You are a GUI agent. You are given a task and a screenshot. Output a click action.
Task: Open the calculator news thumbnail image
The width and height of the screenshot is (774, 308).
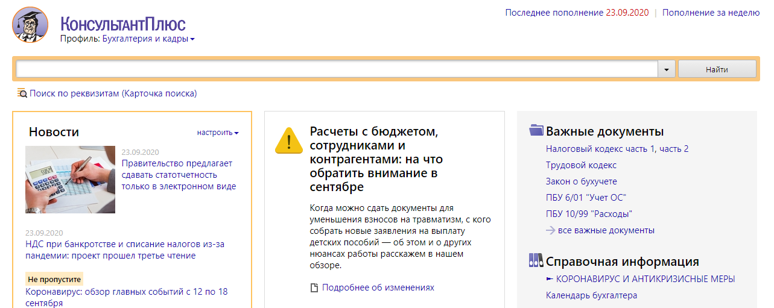70,180
